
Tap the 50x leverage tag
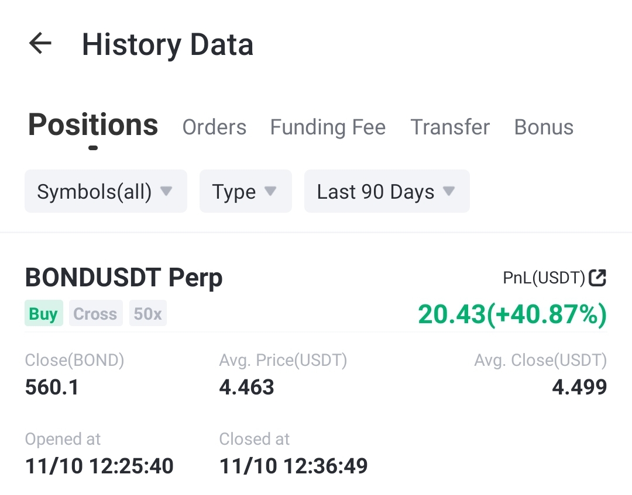click(148, 313)
